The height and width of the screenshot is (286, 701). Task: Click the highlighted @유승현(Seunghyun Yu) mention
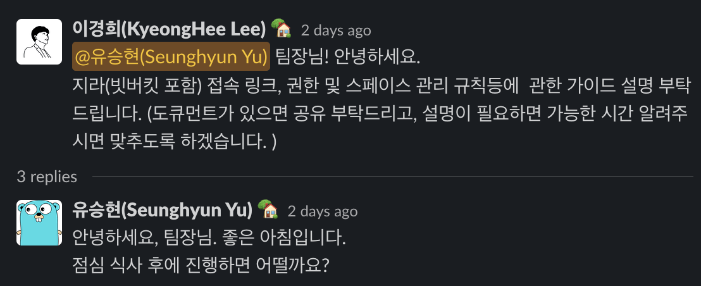coord(171,57)
